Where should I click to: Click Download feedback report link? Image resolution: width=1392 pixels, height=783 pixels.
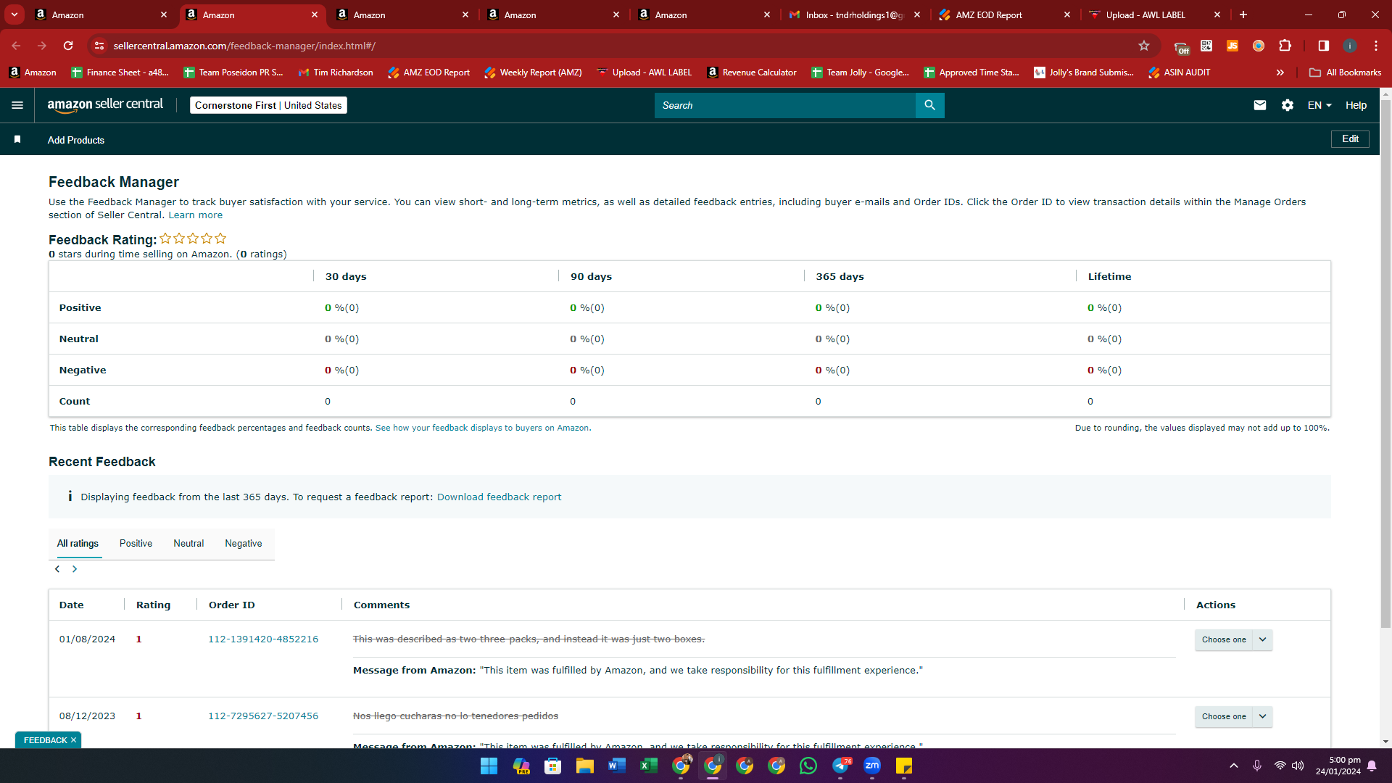[499, 497]
